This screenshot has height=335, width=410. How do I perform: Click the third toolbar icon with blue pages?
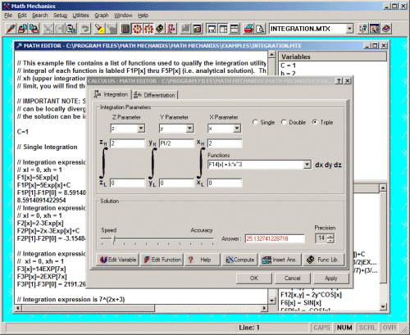coord(34,29)
